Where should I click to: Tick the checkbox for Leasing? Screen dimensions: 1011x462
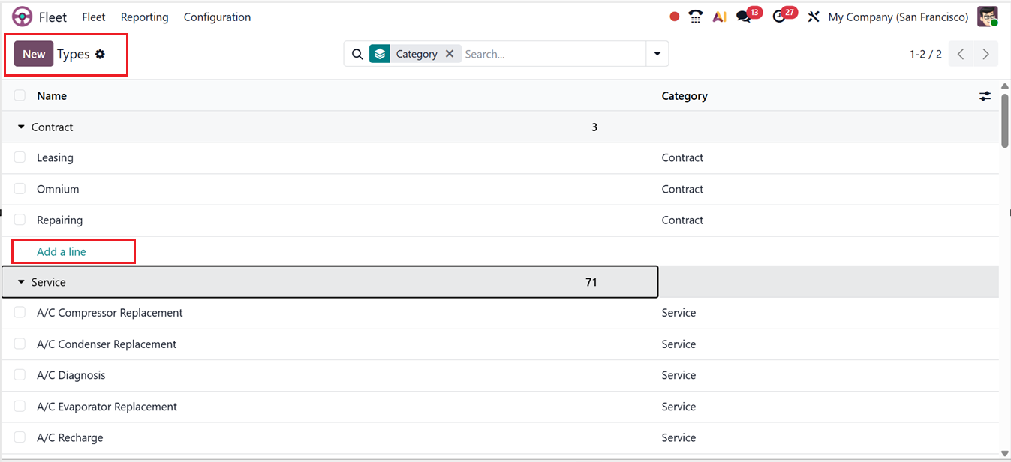[20, 157]
